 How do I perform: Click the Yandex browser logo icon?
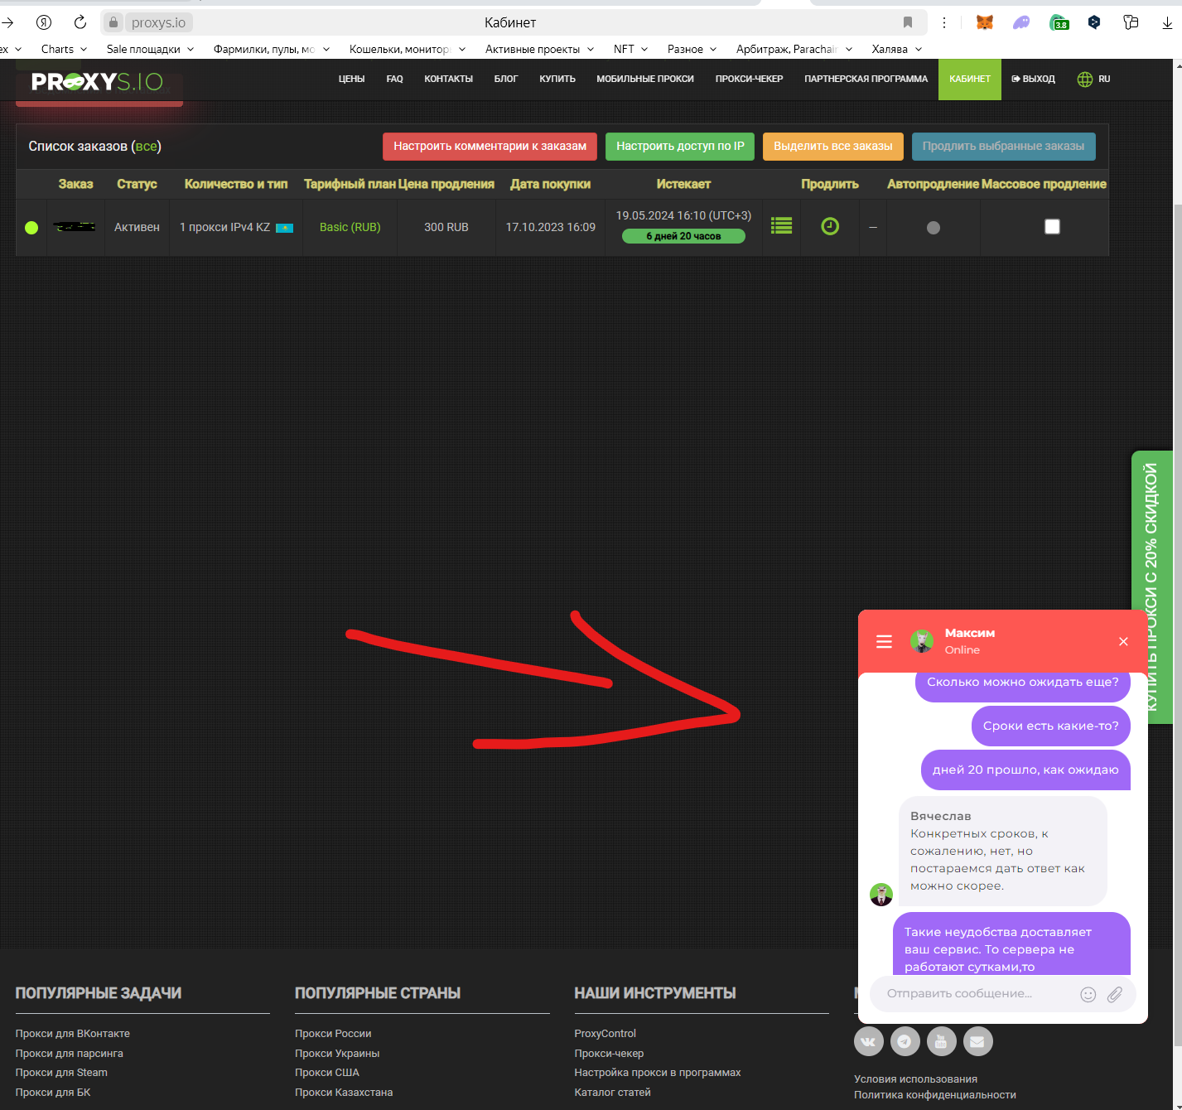44,22
